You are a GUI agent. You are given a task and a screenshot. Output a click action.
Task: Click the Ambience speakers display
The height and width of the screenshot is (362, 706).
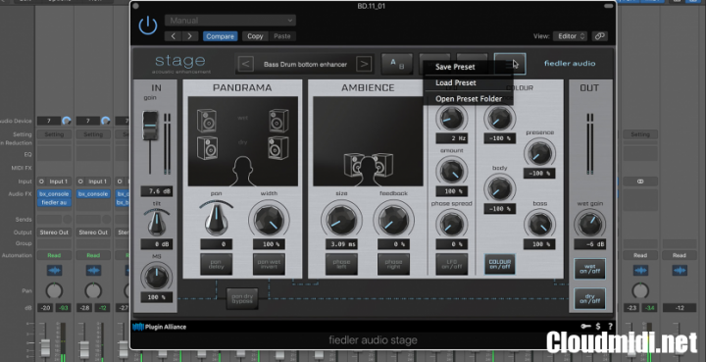point(368,141)
